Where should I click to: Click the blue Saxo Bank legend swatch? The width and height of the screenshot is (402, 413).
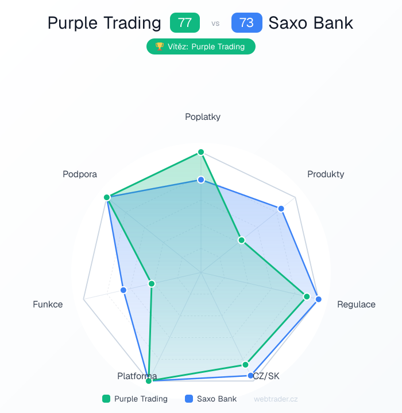pos(189,399)
